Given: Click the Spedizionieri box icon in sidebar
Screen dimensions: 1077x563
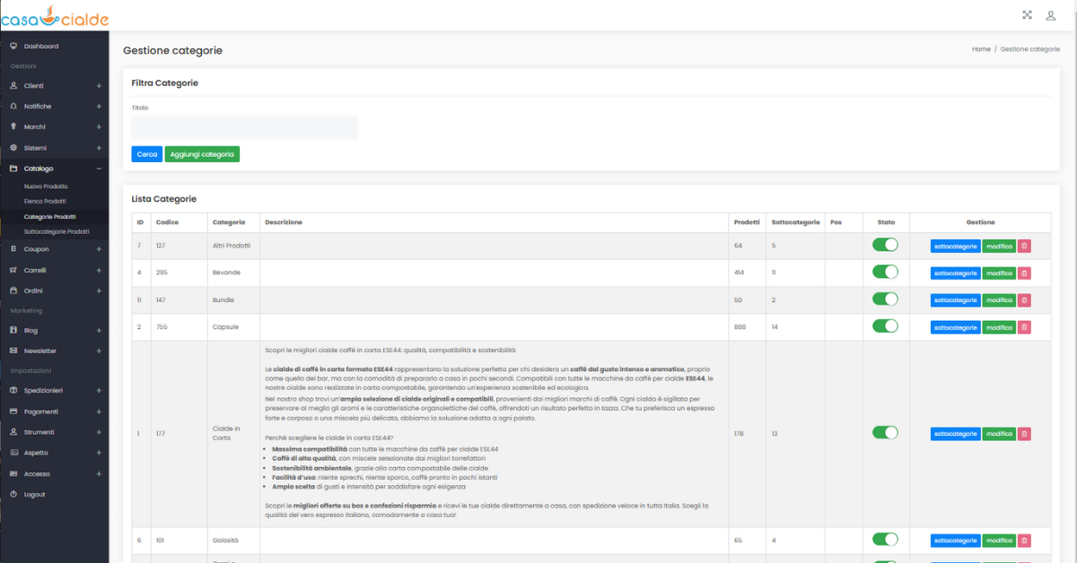Looking at the screenshot, I should (x=13, y=391).
